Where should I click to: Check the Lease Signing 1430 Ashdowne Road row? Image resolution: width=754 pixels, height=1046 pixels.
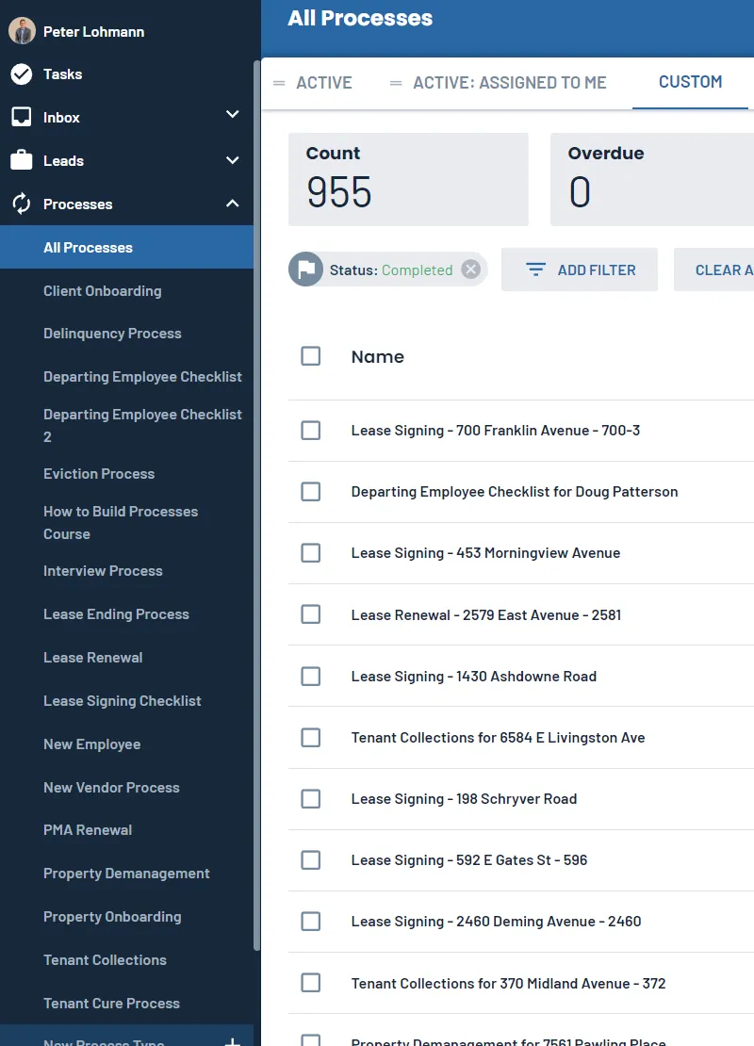310,677
